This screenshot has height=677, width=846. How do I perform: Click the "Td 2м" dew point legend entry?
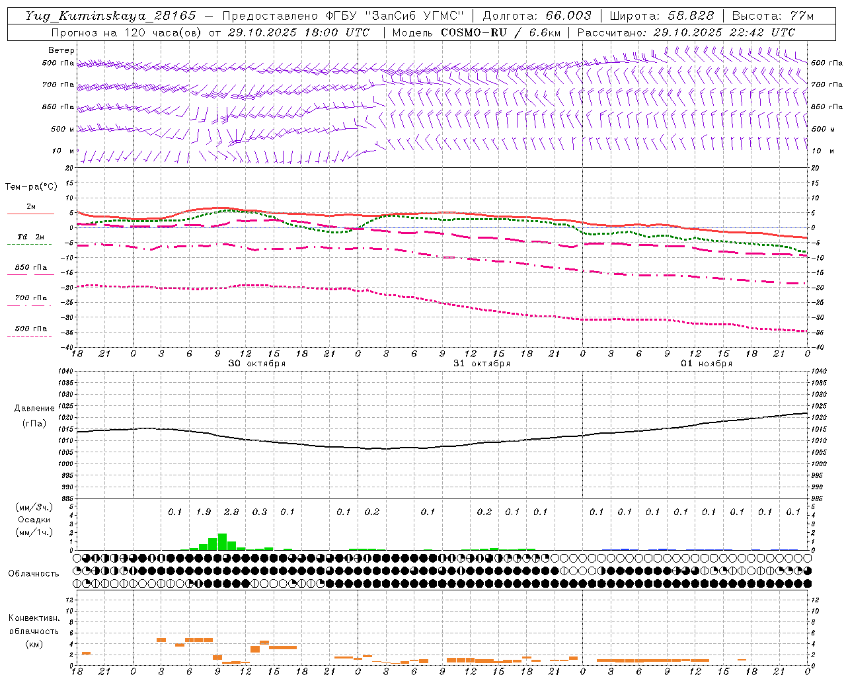click(30, 237)
